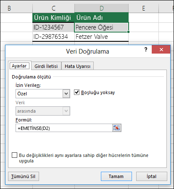Enable applying changes to all similar cells

pyautogui.click(x=14, y=155)
